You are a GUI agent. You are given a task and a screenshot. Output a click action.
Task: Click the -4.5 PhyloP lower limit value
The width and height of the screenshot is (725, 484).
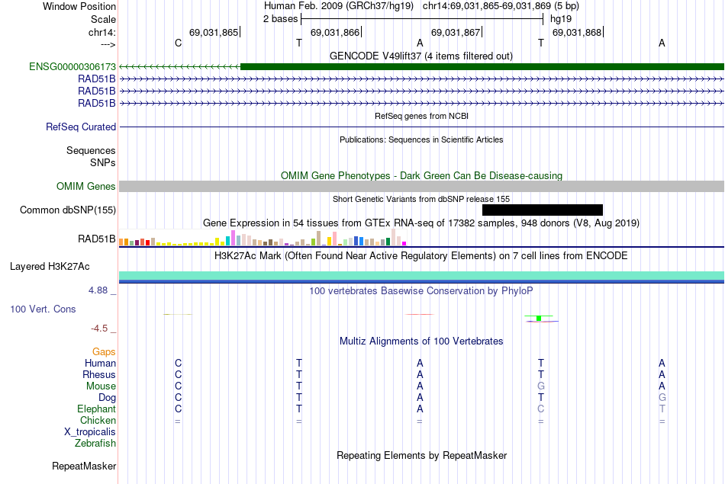pos(99,329)
